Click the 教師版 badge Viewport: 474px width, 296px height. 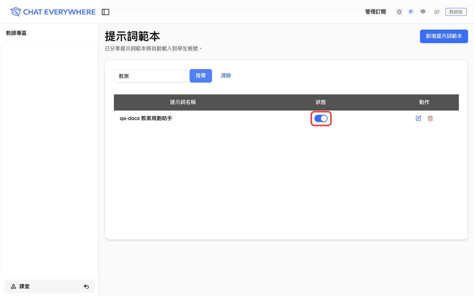[456, 12]
